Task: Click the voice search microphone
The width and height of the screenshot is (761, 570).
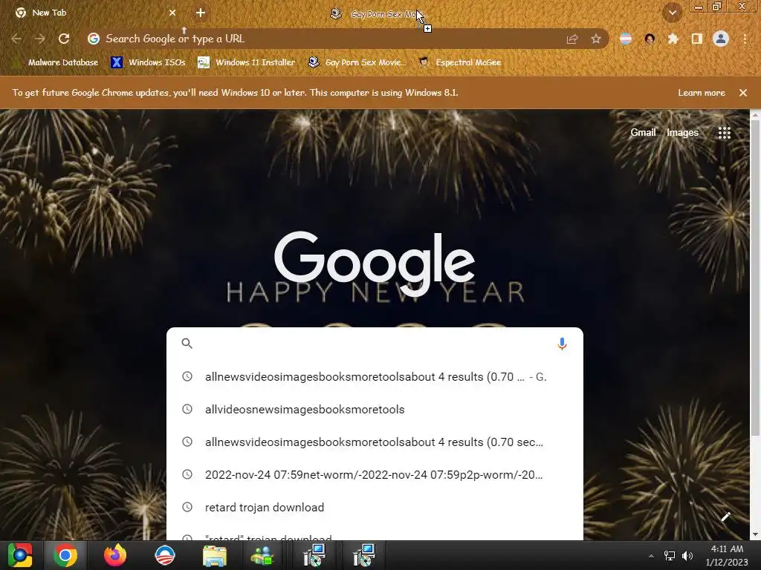Action: tap(562, 344)
